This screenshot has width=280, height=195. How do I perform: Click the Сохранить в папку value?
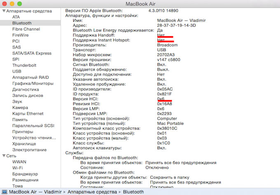point(170,178)
